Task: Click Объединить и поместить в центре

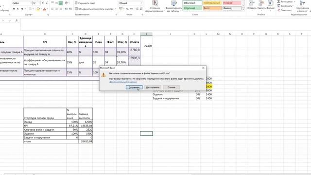Action: (94, 9)
